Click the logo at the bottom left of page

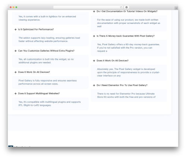pos(11,146)
